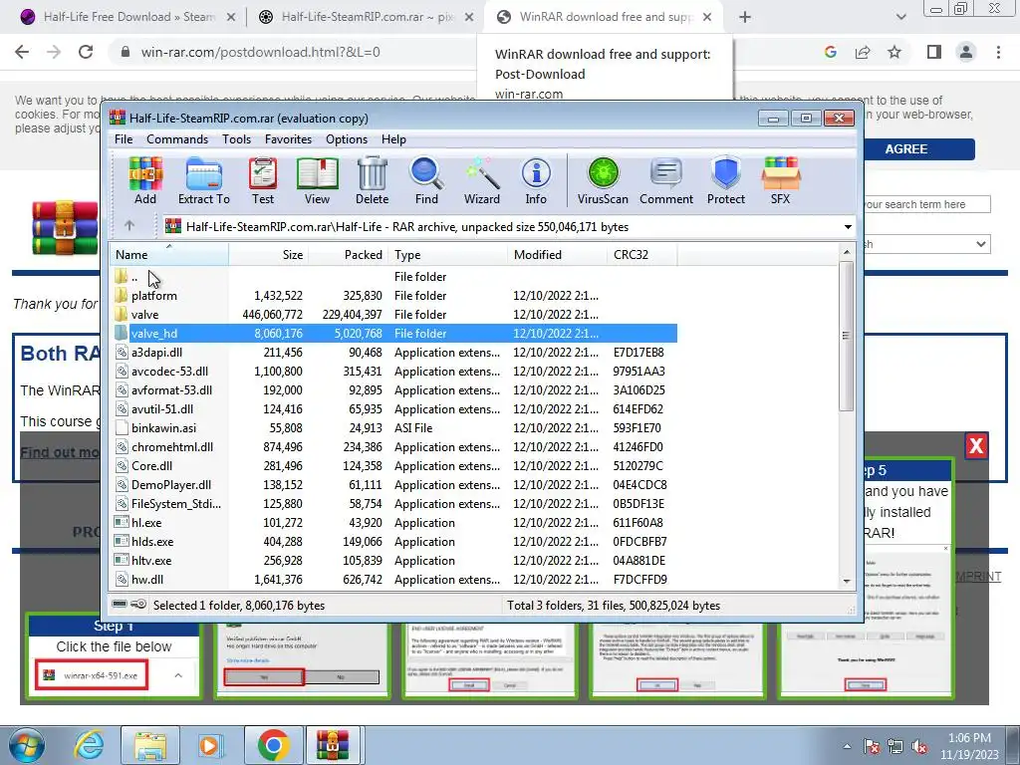Screen dimensions: 1020x765
Task: Open the Commands menu
Action: point(177,139)
